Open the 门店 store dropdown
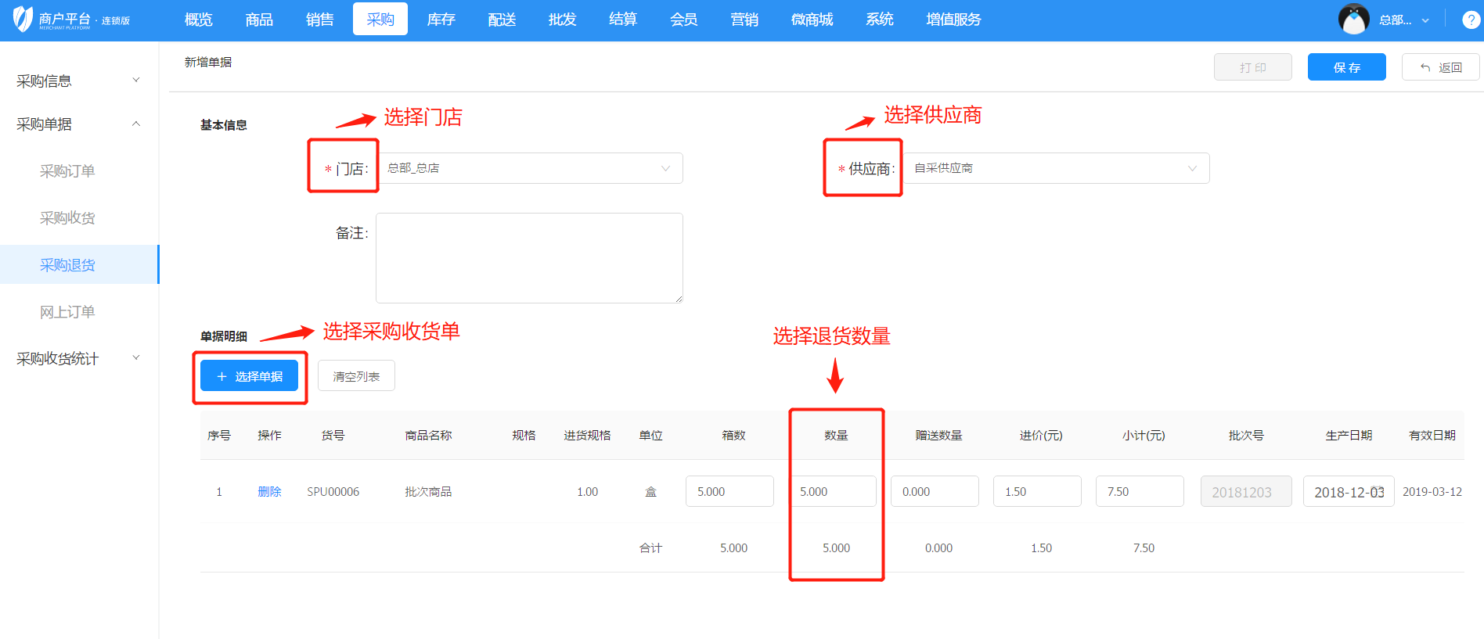Screen dimensions: 1484x639 (529, 168)
